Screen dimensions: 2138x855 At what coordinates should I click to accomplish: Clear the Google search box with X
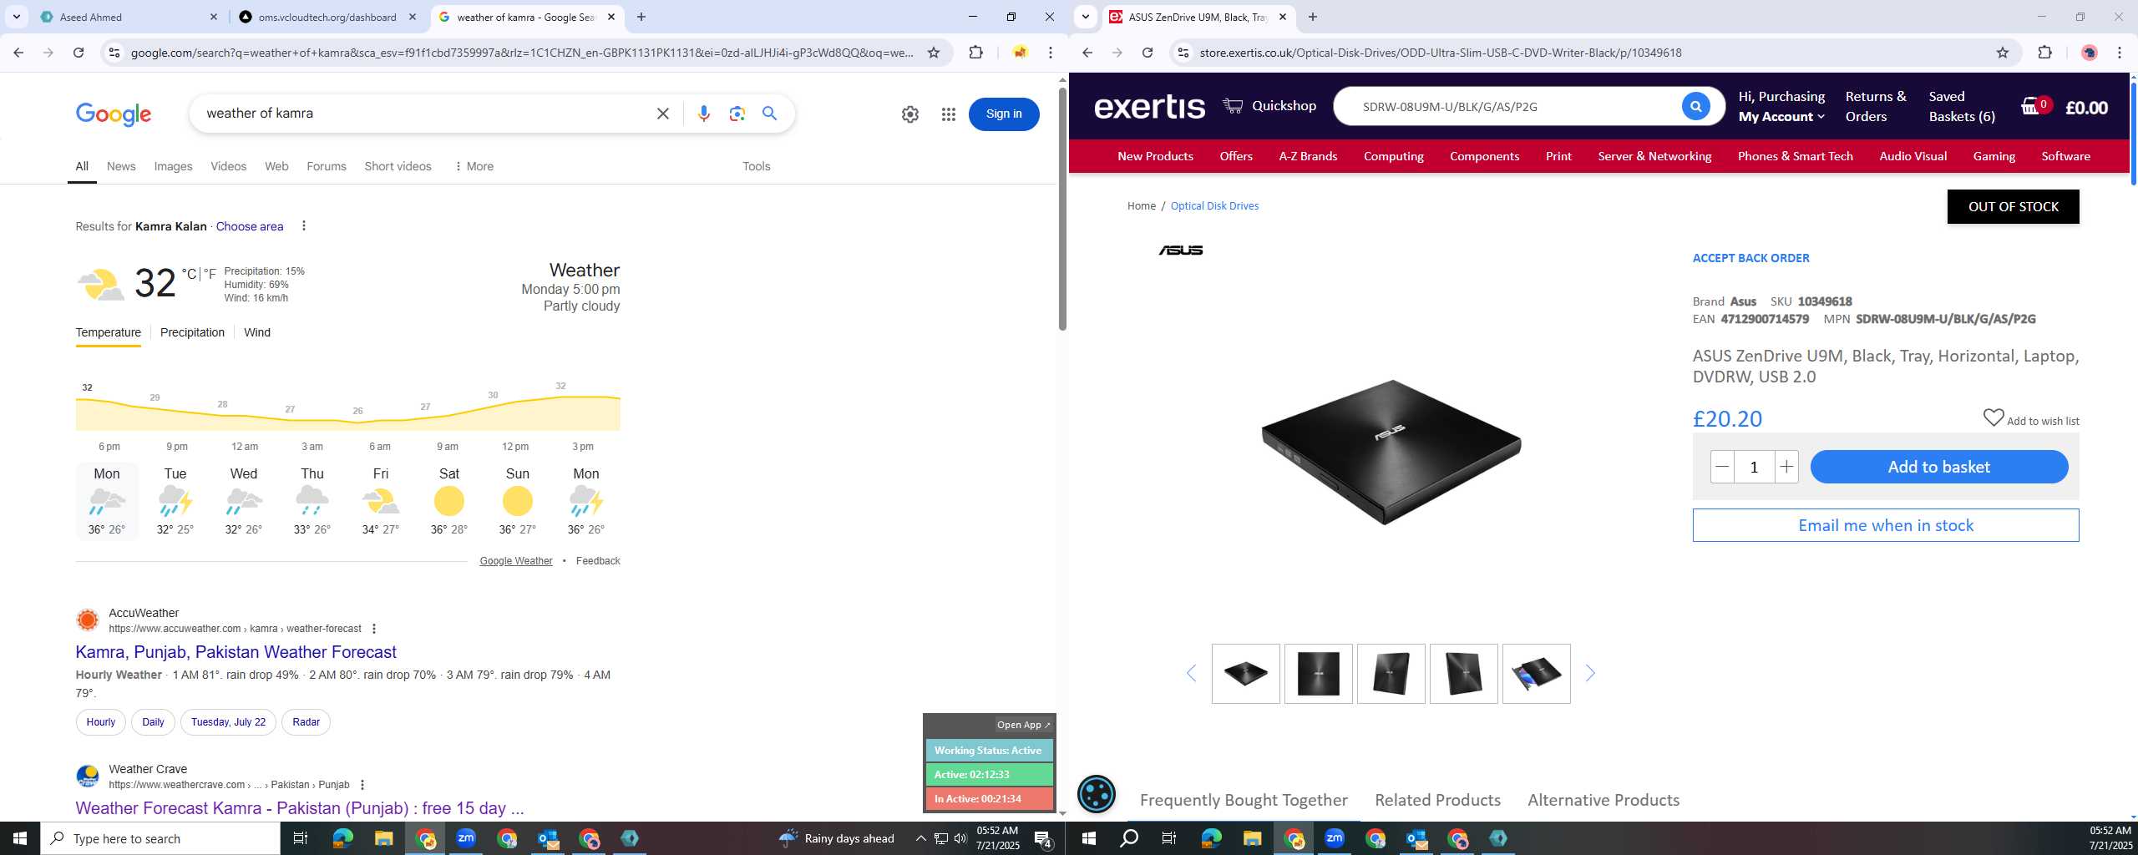pos(662,114)
